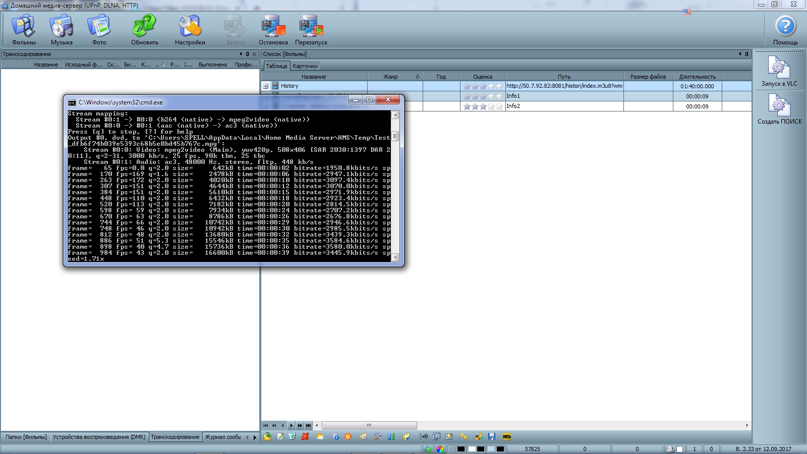Expand the History row tree node
This screenshot has width=807, height=454.
(x=266, y=86)
